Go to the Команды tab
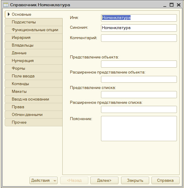Screen dimensions: 184x188 click(34, 84)
